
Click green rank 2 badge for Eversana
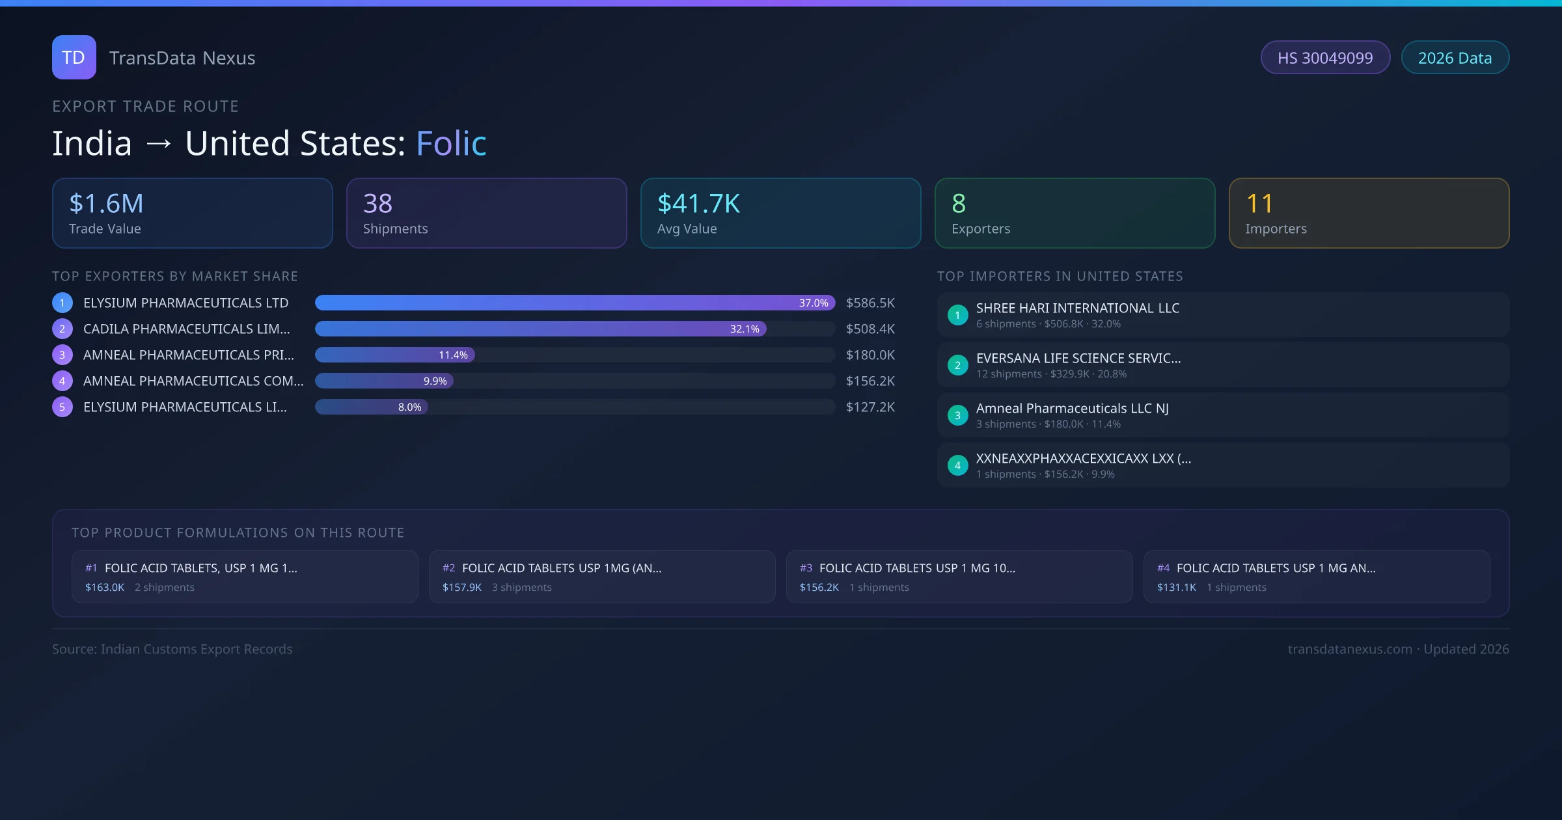coord(957,365)
